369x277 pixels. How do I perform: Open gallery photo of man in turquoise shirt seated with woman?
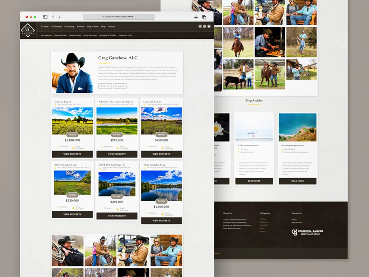click(x=166, y=250)
